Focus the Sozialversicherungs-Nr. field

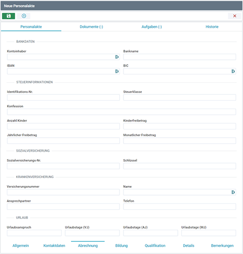(x=63, y=166)
